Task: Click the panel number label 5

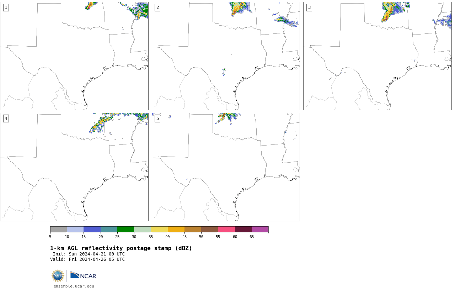Action: [157, 118]
